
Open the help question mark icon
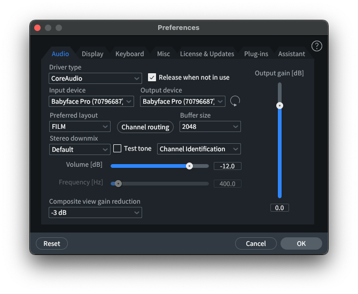coord(316,46)
